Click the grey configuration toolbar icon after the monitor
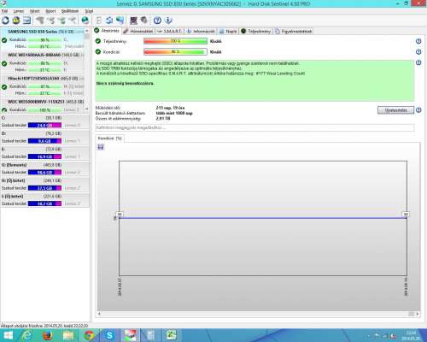This screenshot has width=427, height=342. (144, 20)
